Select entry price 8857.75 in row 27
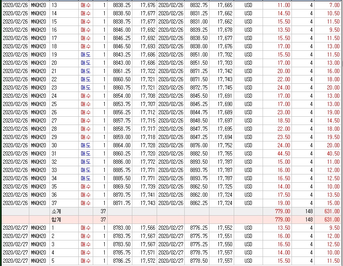Screen dimensions: 343x266 pyautogui.click(x=122, y=120)
